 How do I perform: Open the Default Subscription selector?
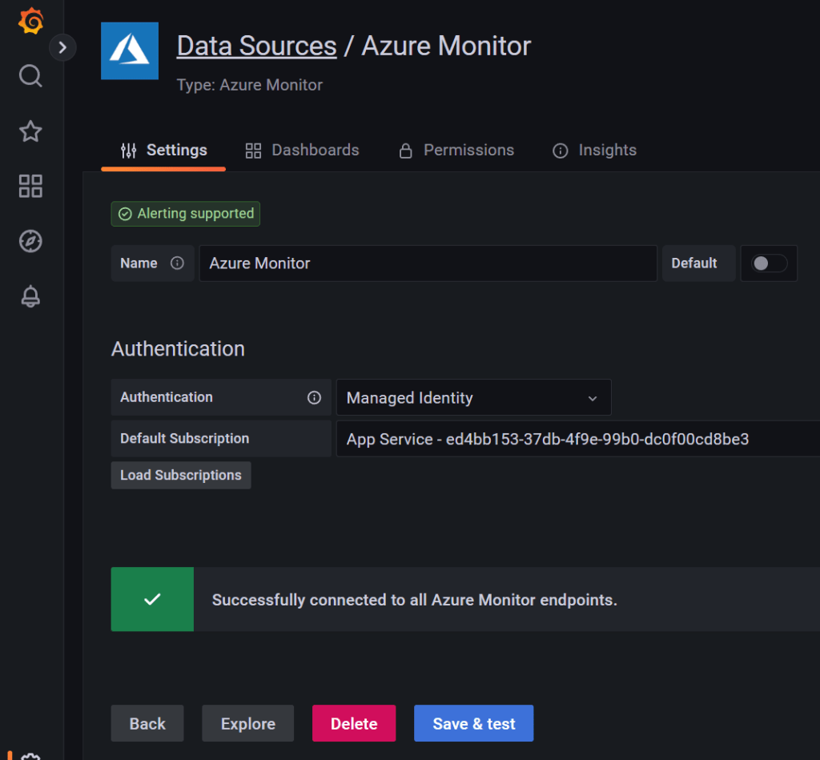(577, 439)
